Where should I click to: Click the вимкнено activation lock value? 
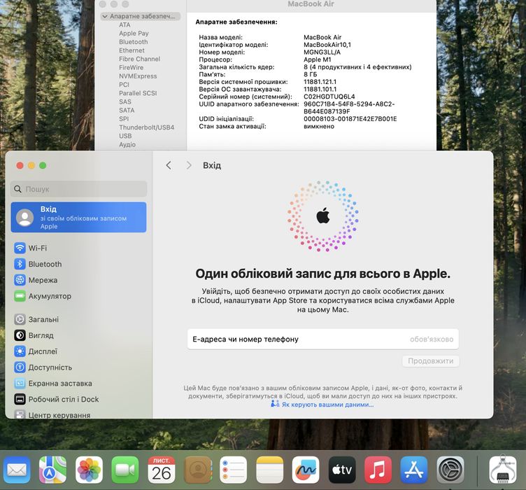pos(319,127)
